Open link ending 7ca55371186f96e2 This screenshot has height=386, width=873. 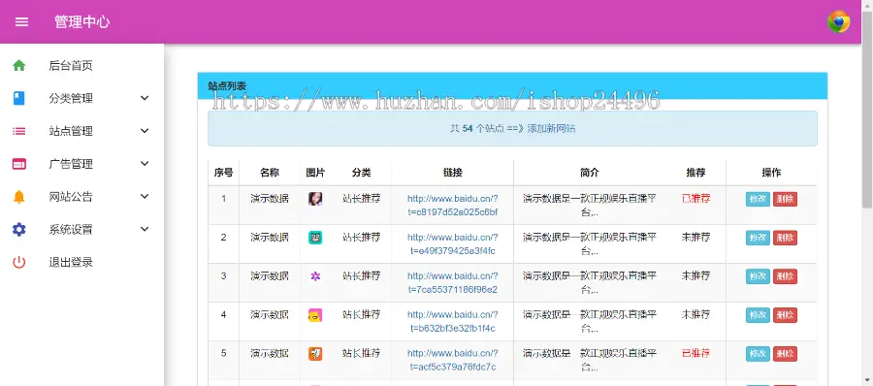pos(453,282)
